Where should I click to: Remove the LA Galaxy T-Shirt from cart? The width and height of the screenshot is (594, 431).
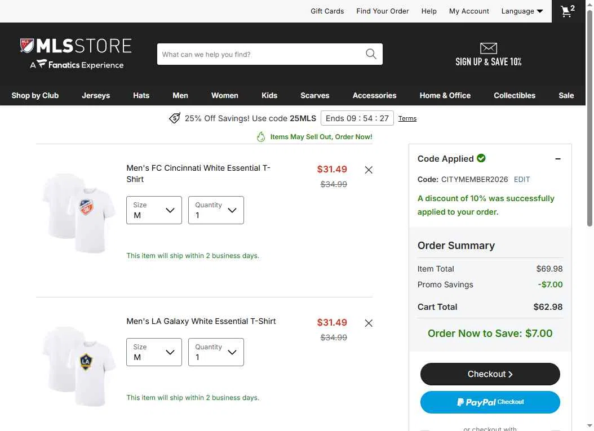pyautogui.click(x=369, y=323)
